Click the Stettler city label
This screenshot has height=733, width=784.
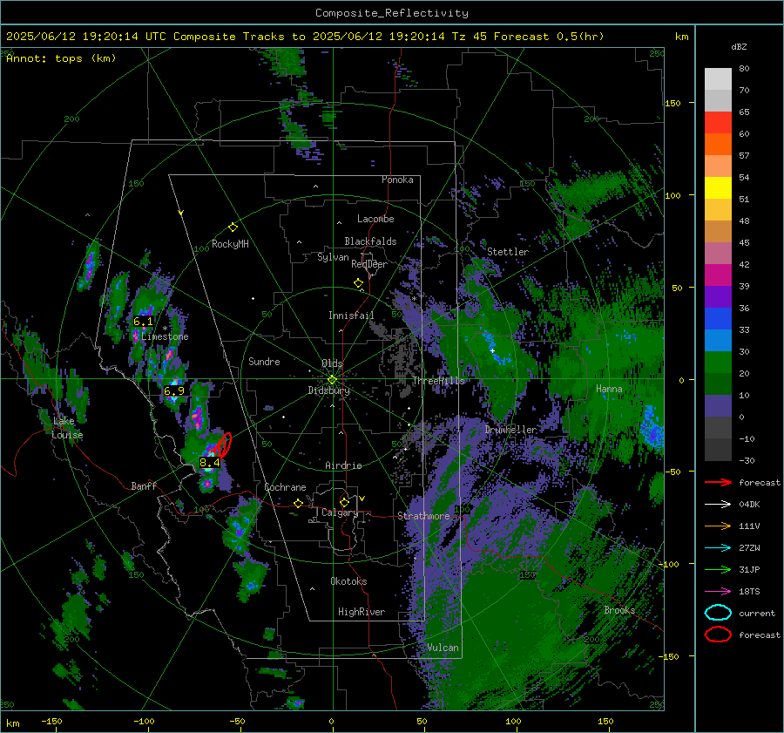(508, 252)
